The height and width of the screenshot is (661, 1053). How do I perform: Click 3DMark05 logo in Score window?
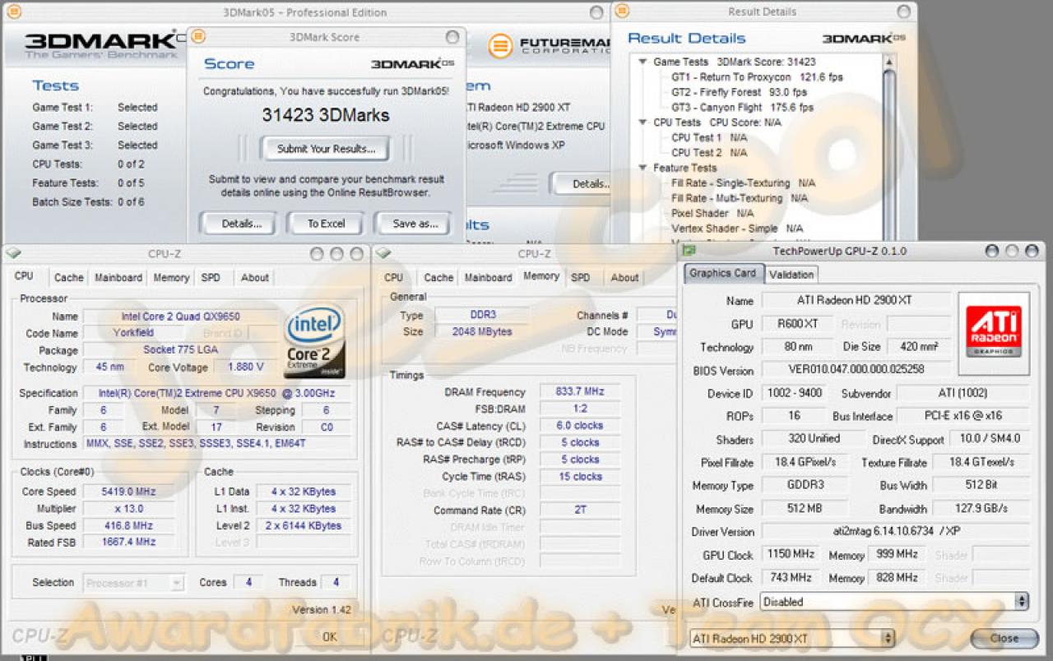click(411, 63)
